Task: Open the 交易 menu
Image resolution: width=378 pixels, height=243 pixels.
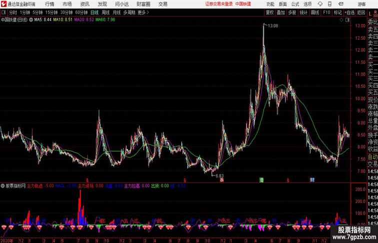Action: click(x=162, y=4)
